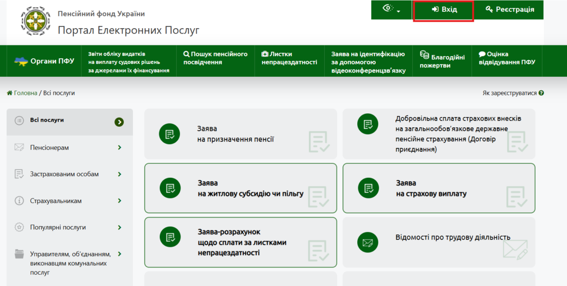Expand the Страхувальникам sidebar chevron
Image resolution: width=567 pixels, height=286 pixels.
[x=120, y=201]
